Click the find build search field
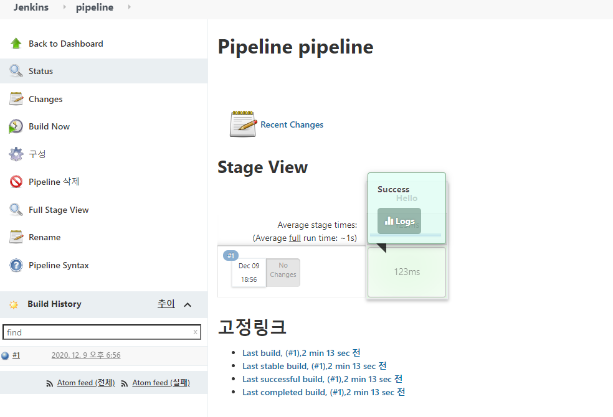The width and height of the screenshot is (613, 417). click(102, 332)
